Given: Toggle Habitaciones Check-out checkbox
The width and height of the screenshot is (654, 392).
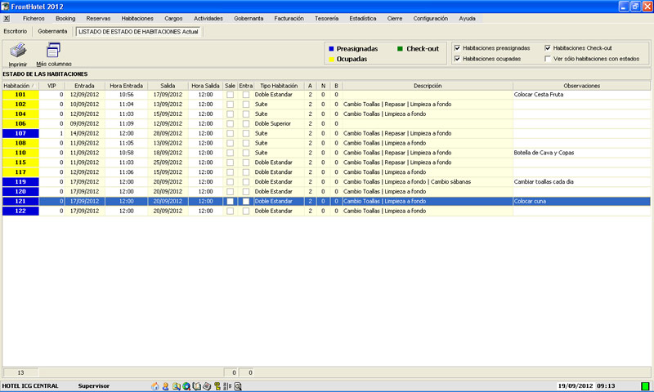Looking at the screenshot, I should [x=549, y=48].
